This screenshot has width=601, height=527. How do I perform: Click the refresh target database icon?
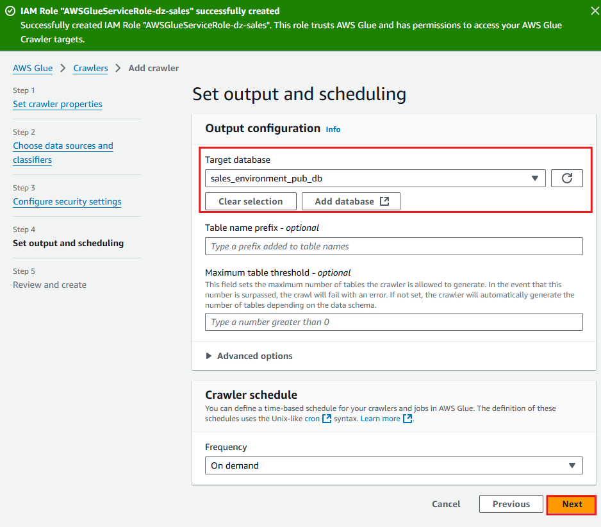click(566, 178)
